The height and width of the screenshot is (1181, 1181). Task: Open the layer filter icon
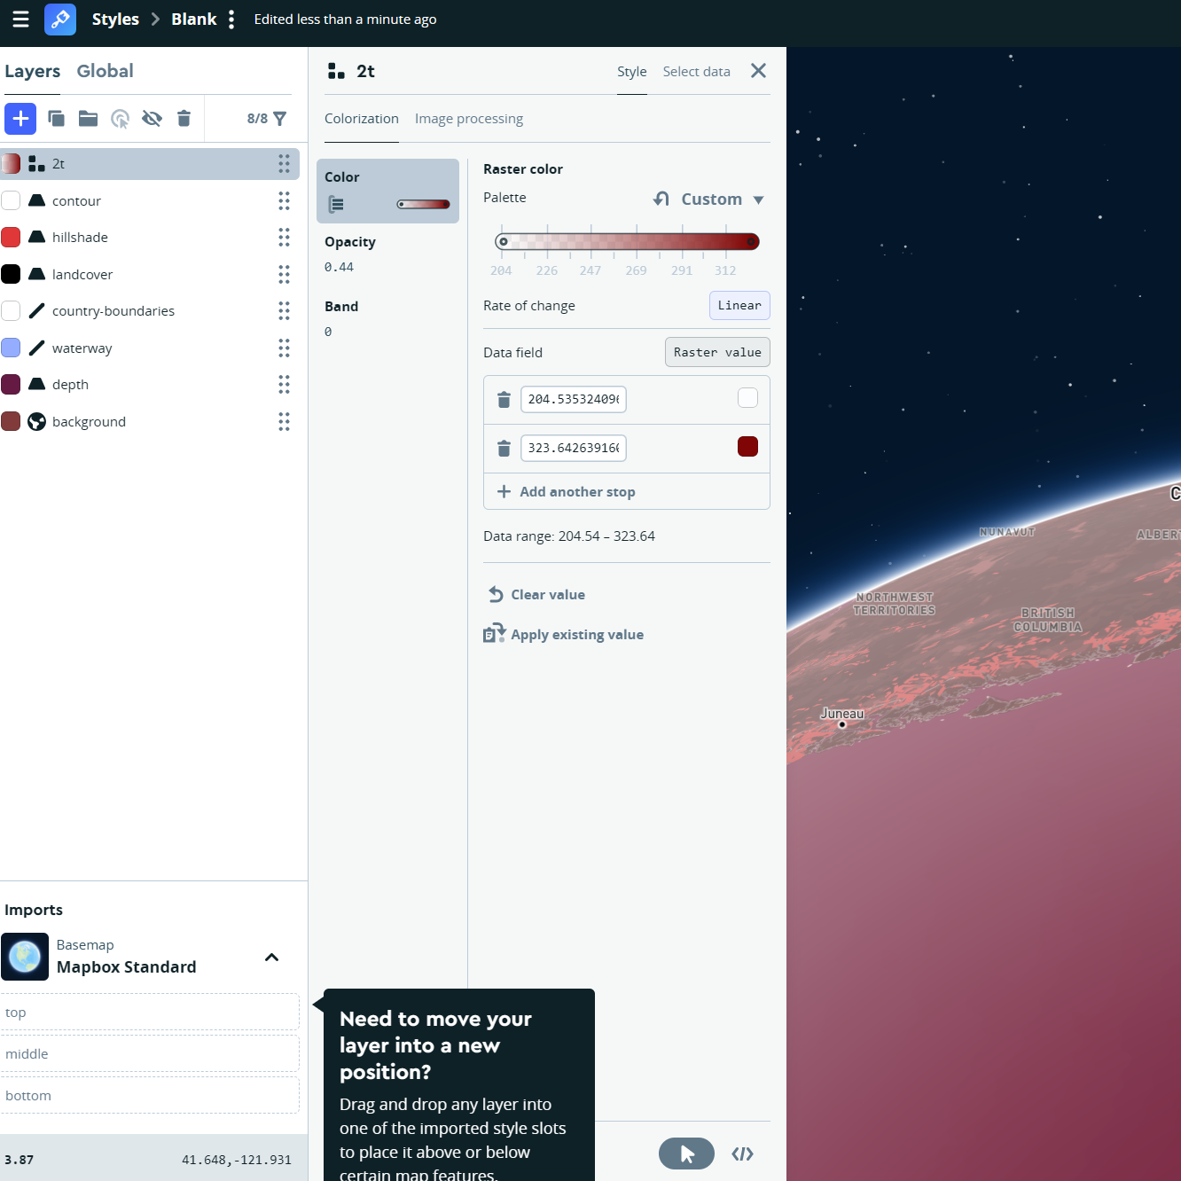(279, 118)
